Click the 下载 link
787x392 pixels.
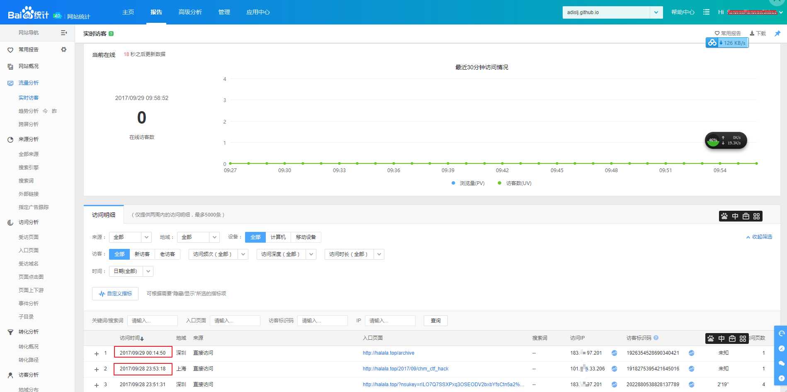(758, 33)
